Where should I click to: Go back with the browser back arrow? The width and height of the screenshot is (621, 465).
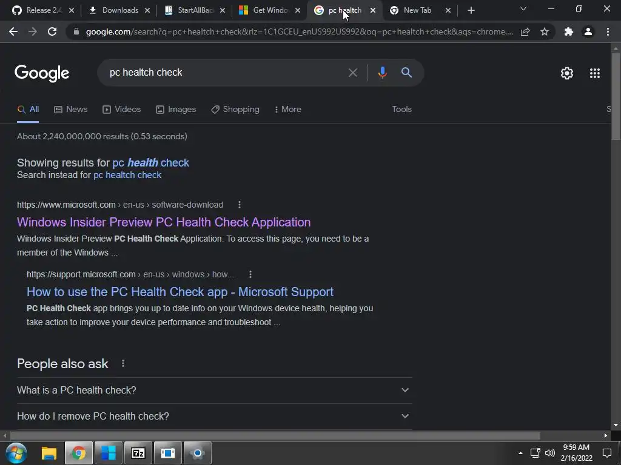(13, 31)
